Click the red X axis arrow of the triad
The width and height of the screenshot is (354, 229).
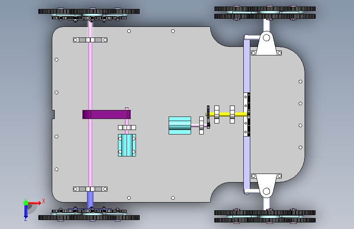[x=34, y=203]
